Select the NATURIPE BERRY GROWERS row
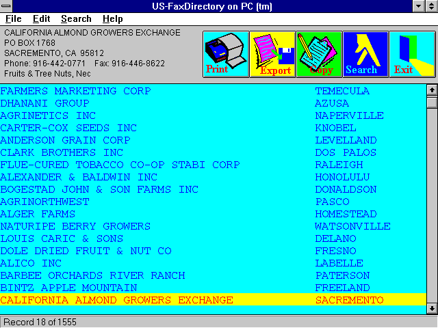Viewport: 438px width, 328px height. tap(213, 226)
